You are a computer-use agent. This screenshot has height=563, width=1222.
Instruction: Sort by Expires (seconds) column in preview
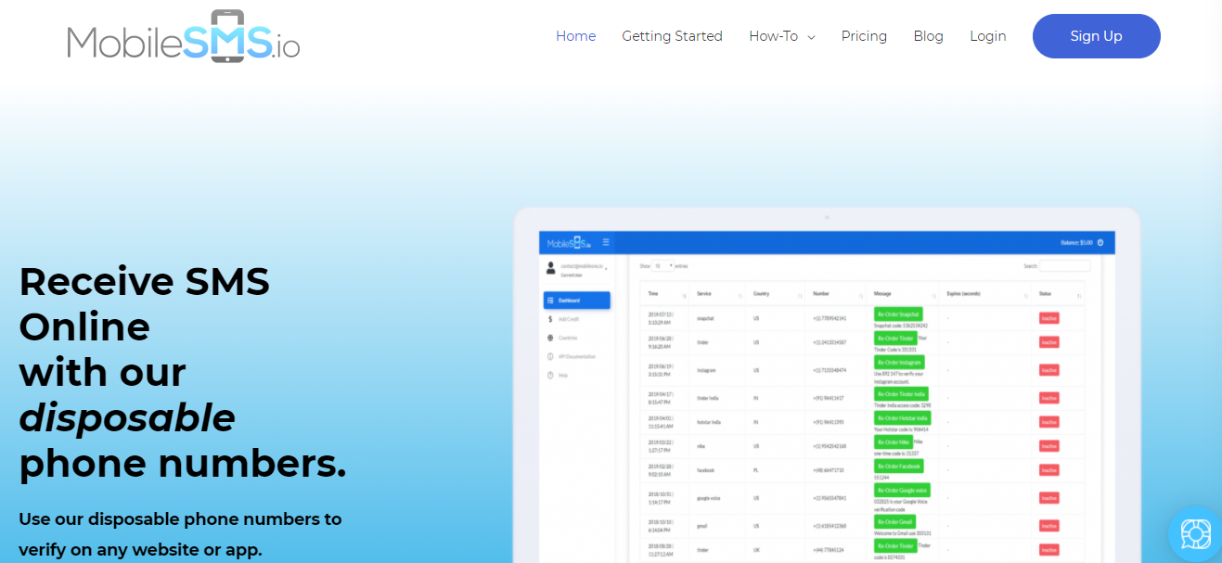[986, 293]
